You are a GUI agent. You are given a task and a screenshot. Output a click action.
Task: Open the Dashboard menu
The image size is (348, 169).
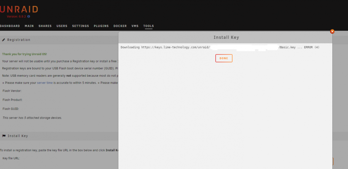[x=10, y=26]
